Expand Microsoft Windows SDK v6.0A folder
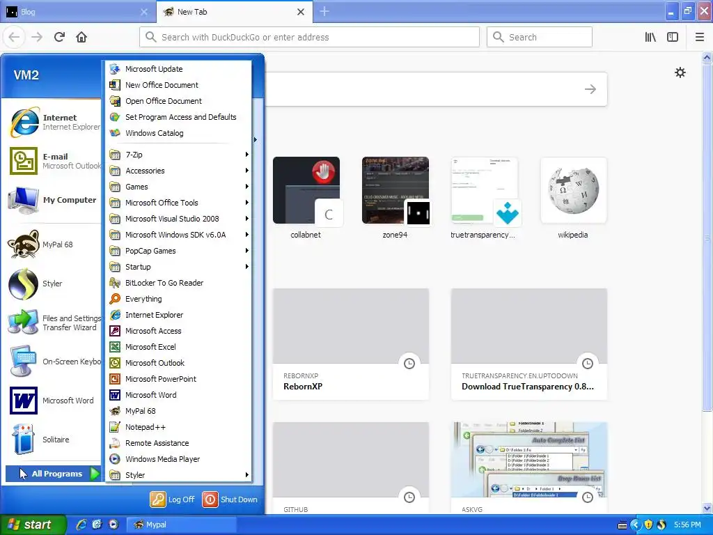The width and height of the screenshot is (713, 535). 179,235
